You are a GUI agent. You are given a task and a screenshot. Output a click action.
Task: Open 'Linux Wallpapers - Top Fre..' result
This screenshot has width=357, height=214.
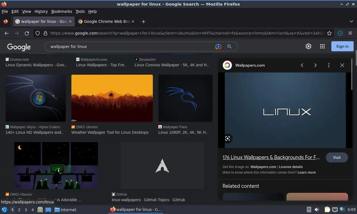click(101, 65)
